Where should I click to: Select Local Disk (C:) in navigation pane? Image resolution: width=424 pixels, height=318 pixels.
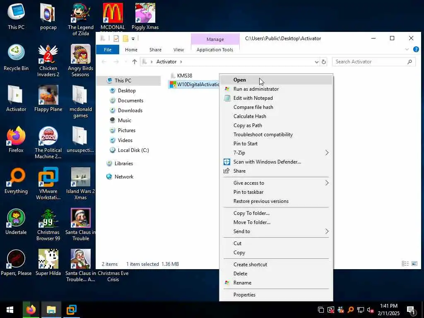[x=133, y=150]
